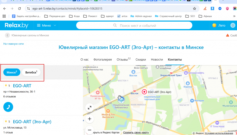237x135 pixels.
Task: Switch to the Отзывы tab
Action: tap(123, 59)
